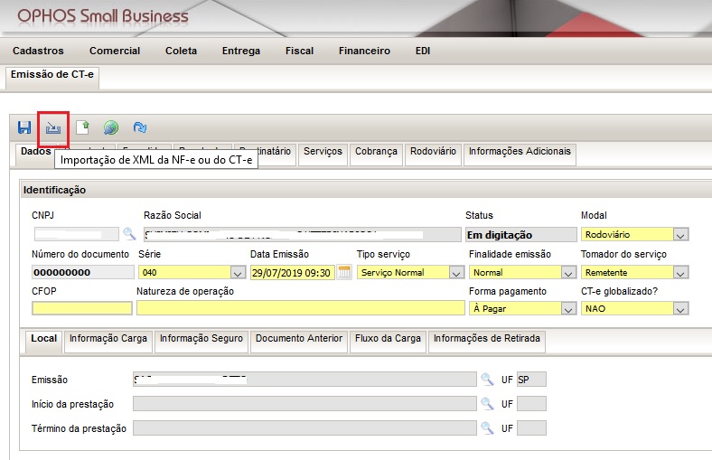Screen dimensions: 712x460
Task: Click the OPHOS Small Business logo
Action: (103, 16)
